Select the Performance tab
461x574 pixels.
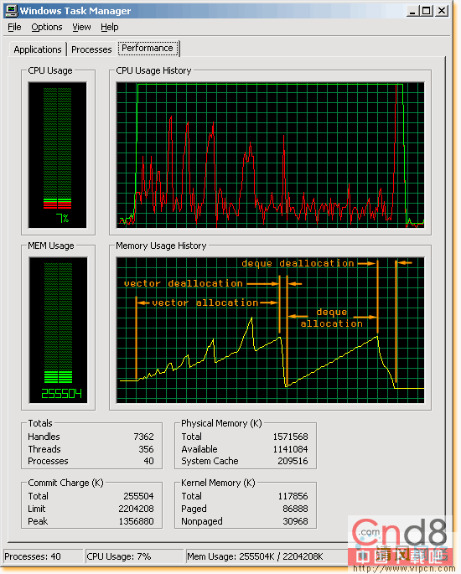click(148, 49)
